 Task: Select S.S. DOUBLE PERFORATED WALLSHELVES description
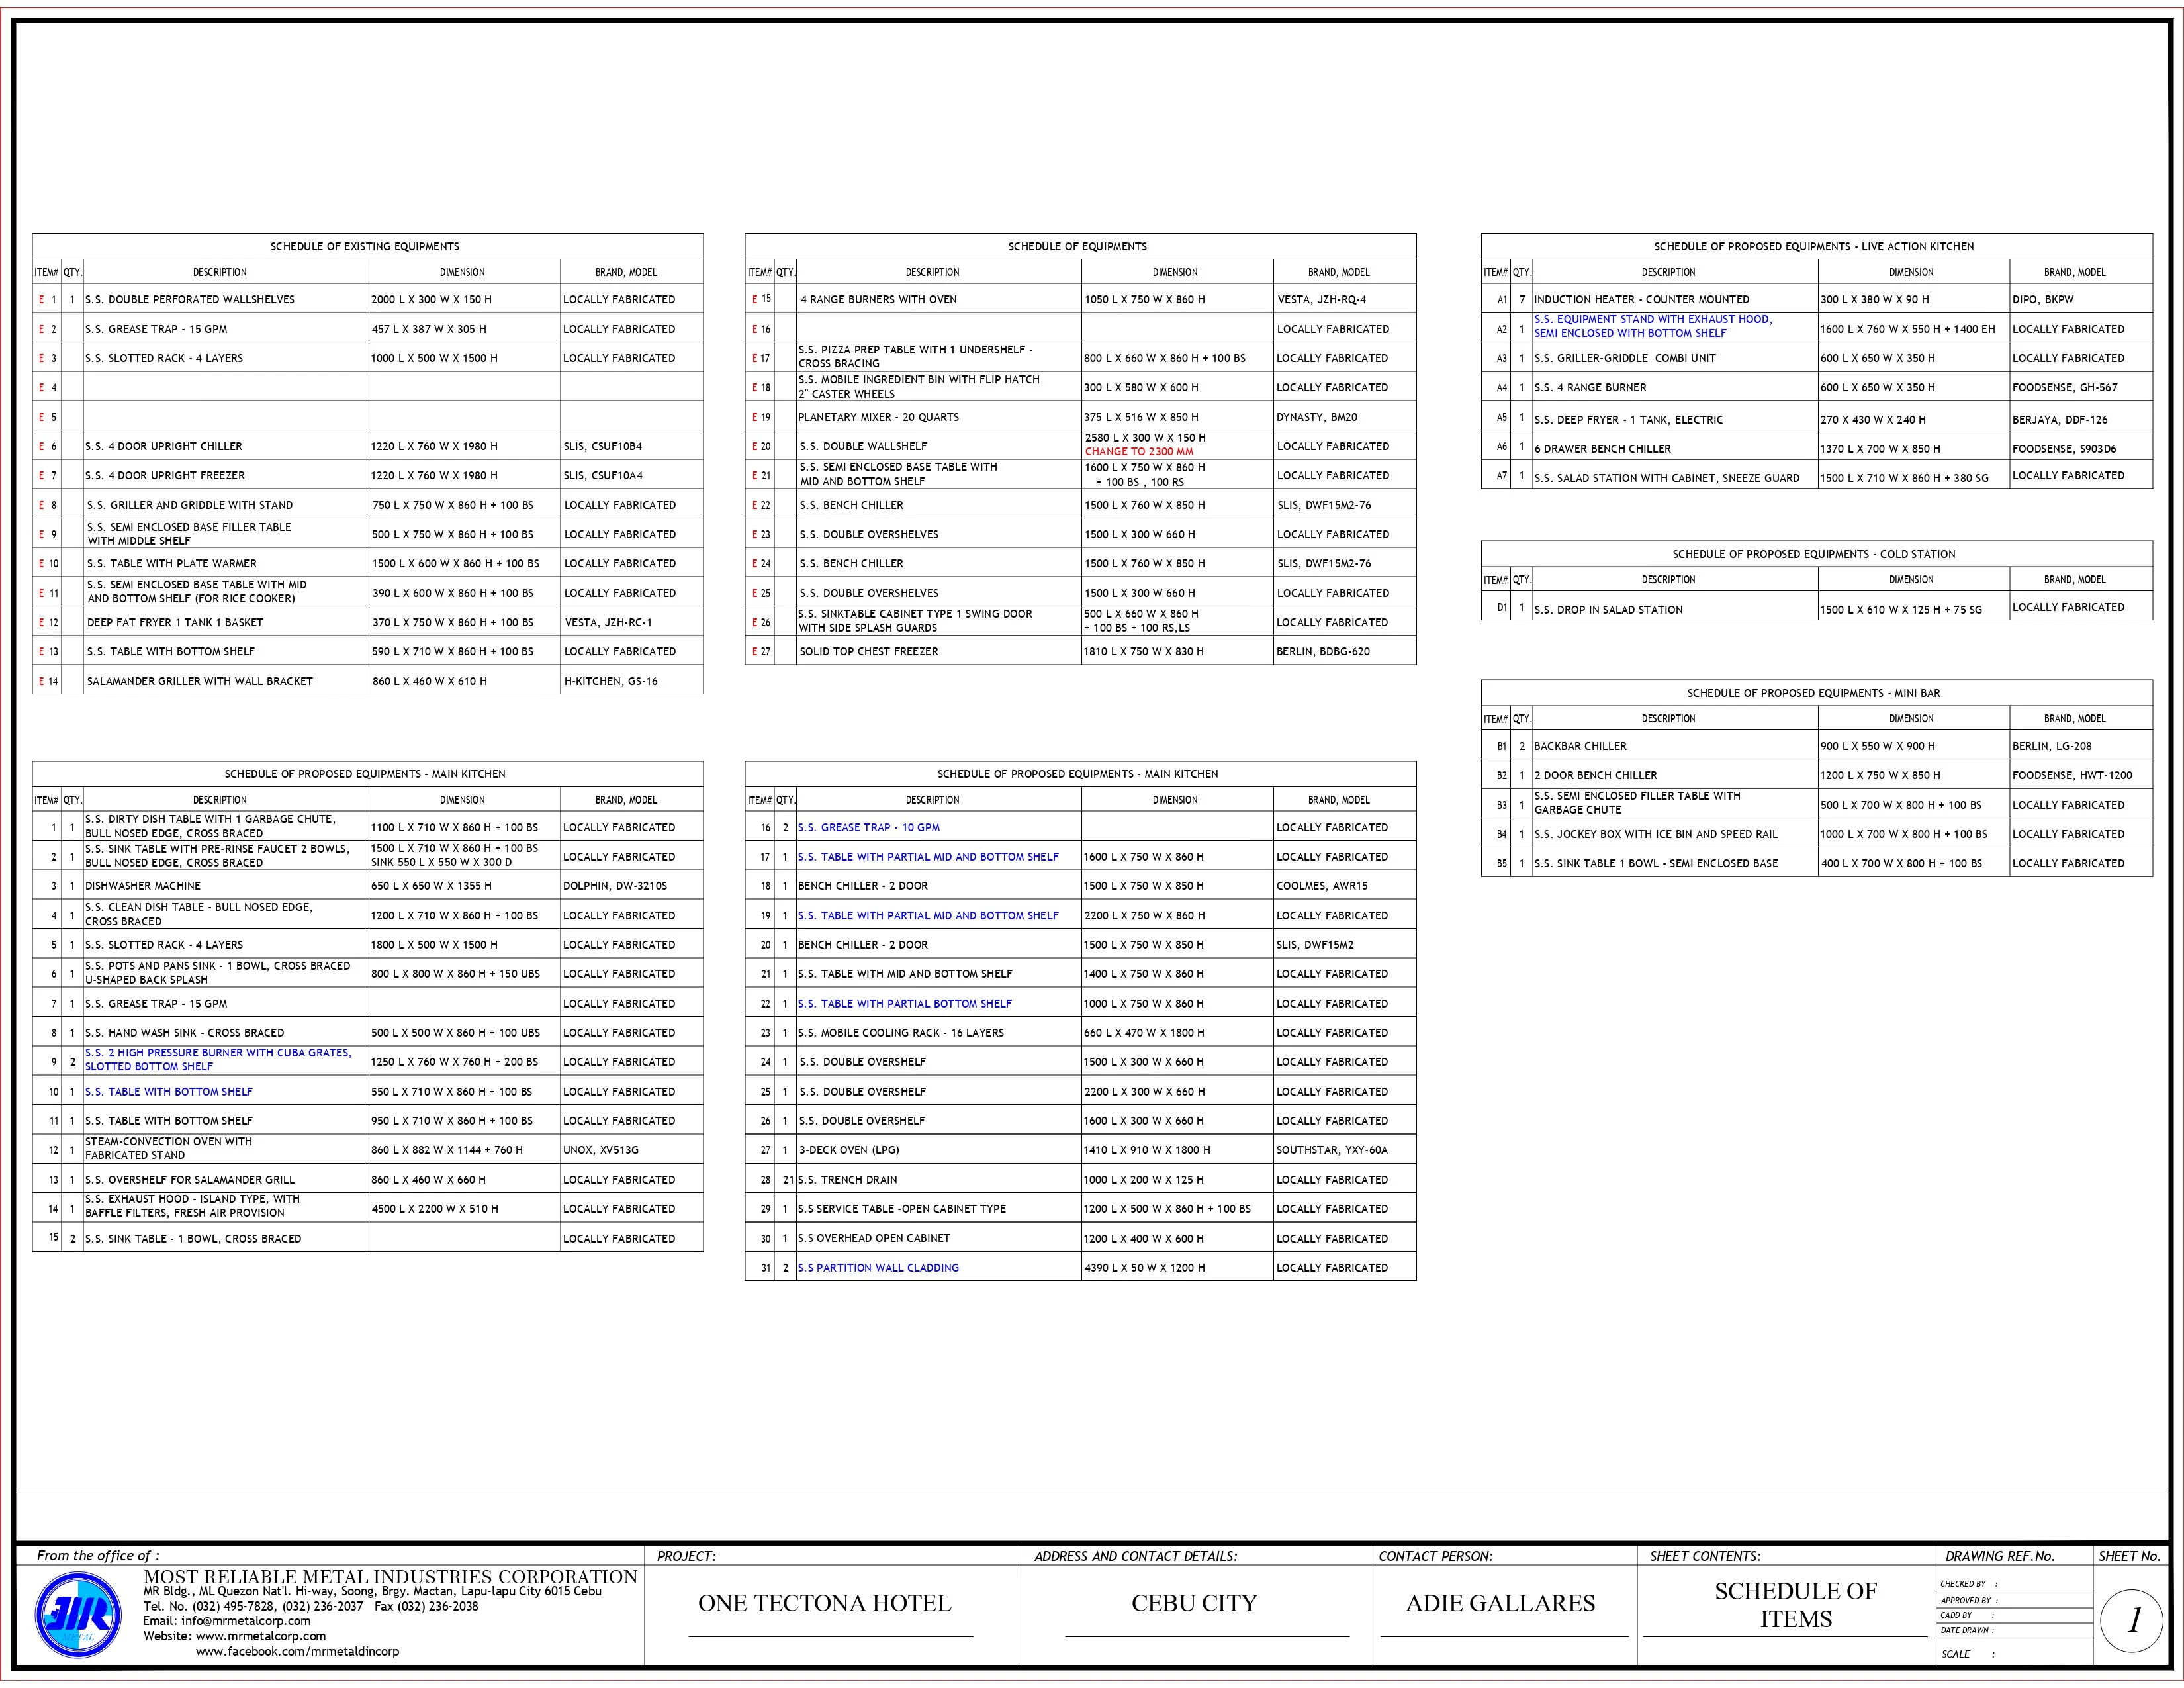(x=190, y=299)
